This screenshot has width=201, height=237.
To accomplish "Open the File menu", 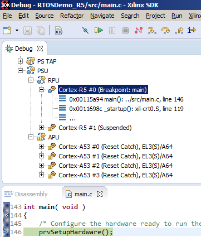I will (7, 16).
